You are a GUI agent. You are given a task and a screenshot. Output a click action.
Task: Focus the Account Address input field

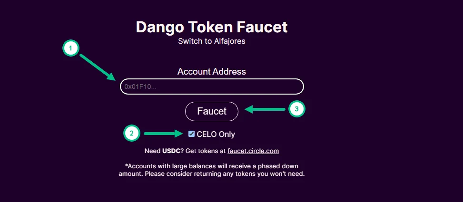click(212, 87)
